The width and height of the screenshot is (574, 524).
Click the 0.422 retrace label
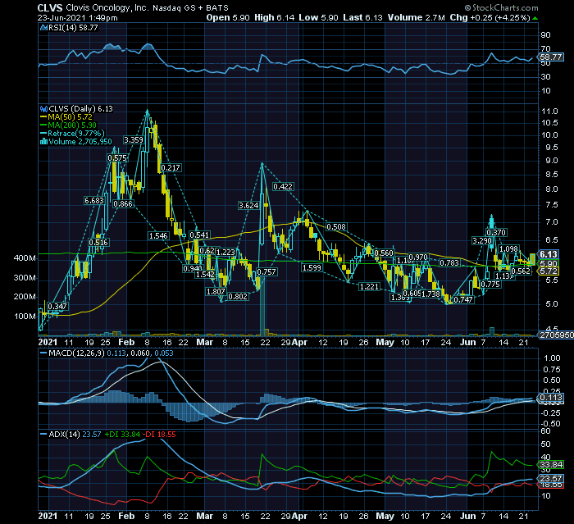(x=283, y=186)
